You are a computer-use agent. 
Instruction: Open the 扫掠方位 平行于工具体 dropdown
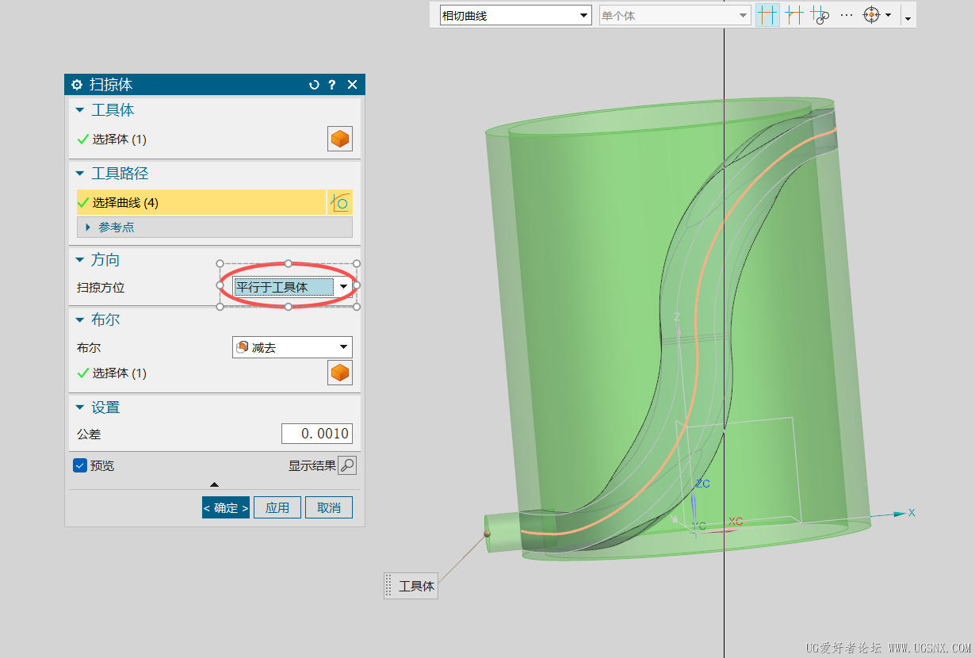(x=293, y=287)
